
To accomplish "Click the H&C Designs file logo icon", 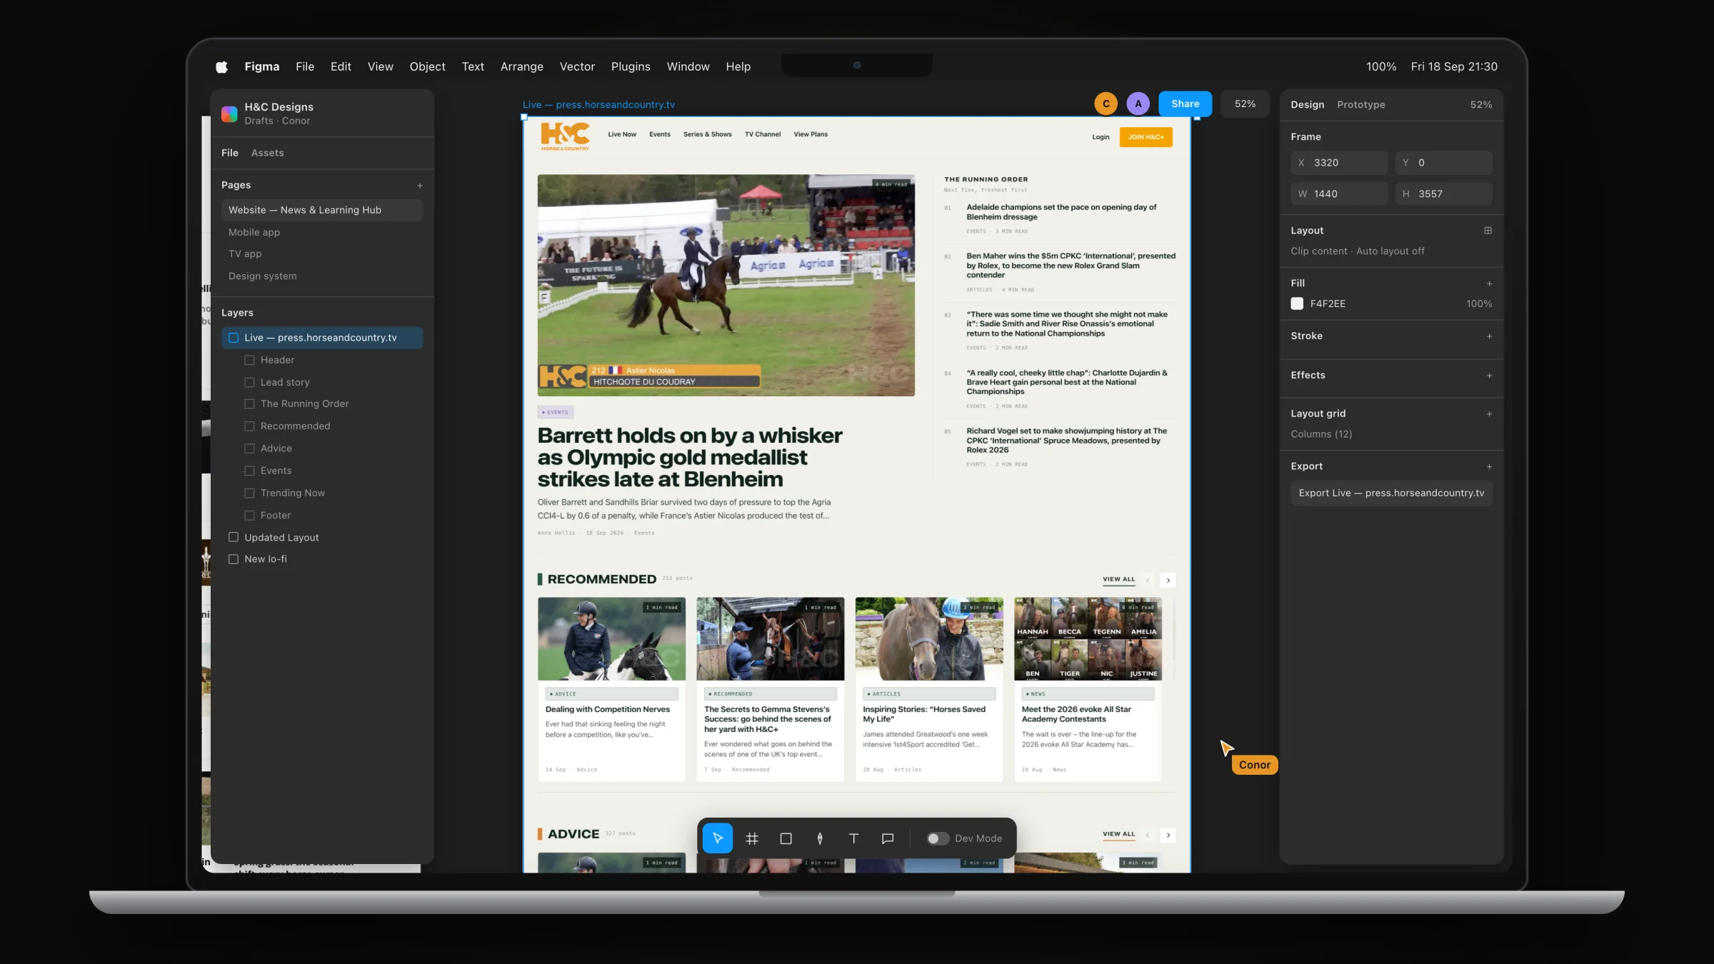I will (229, 114).
